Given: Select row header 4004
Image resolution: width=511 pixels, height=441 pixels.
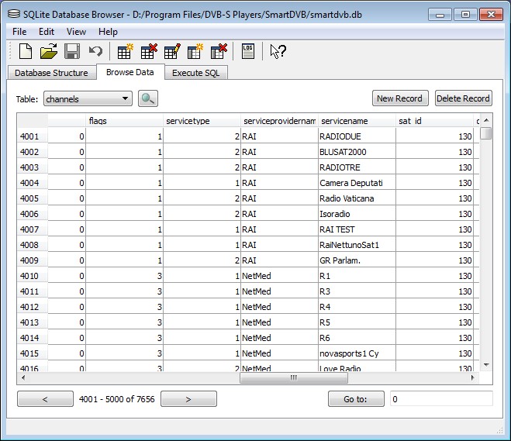Looking at the screenshot, I should [33, 183].
